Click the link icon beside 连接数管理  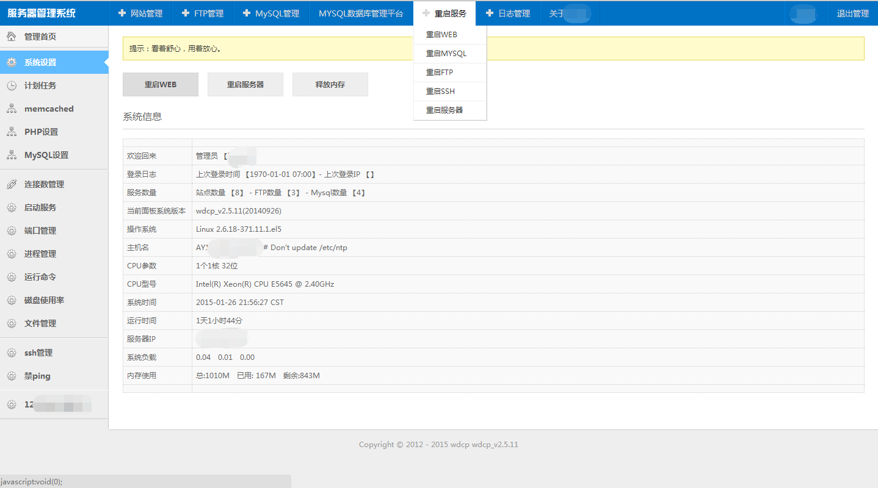click(12, 184)
